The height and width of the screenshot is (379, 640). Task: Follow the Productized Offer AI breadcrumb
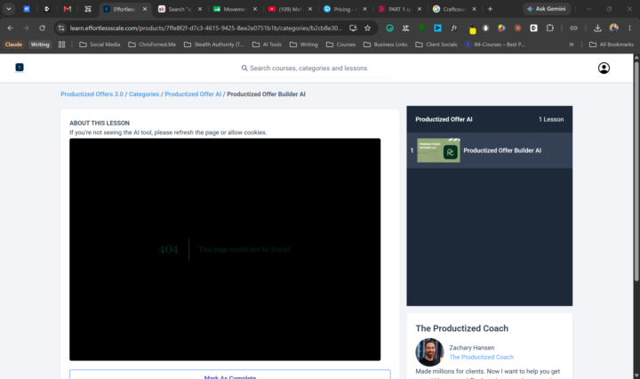tap(193, 94)
